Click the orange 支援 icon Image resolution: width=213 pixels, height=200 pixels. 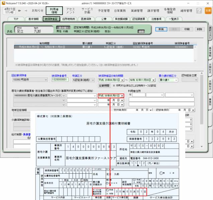[x=208, y=10]
